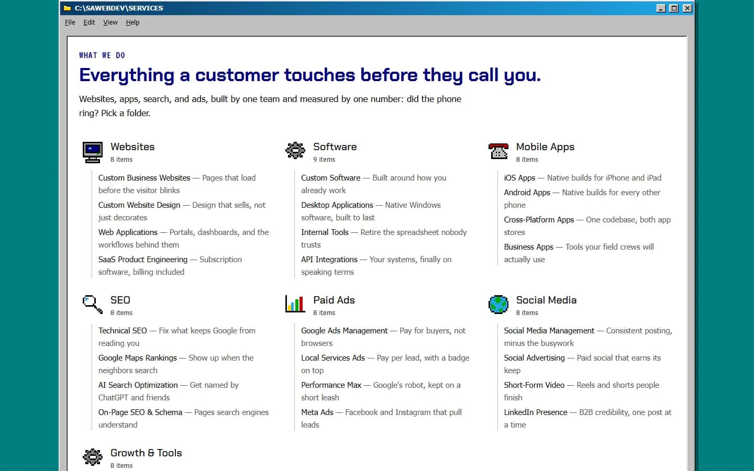The image size is (754, 471).
Task: Open the Social Media folder heading
Action: pos(546,300)
